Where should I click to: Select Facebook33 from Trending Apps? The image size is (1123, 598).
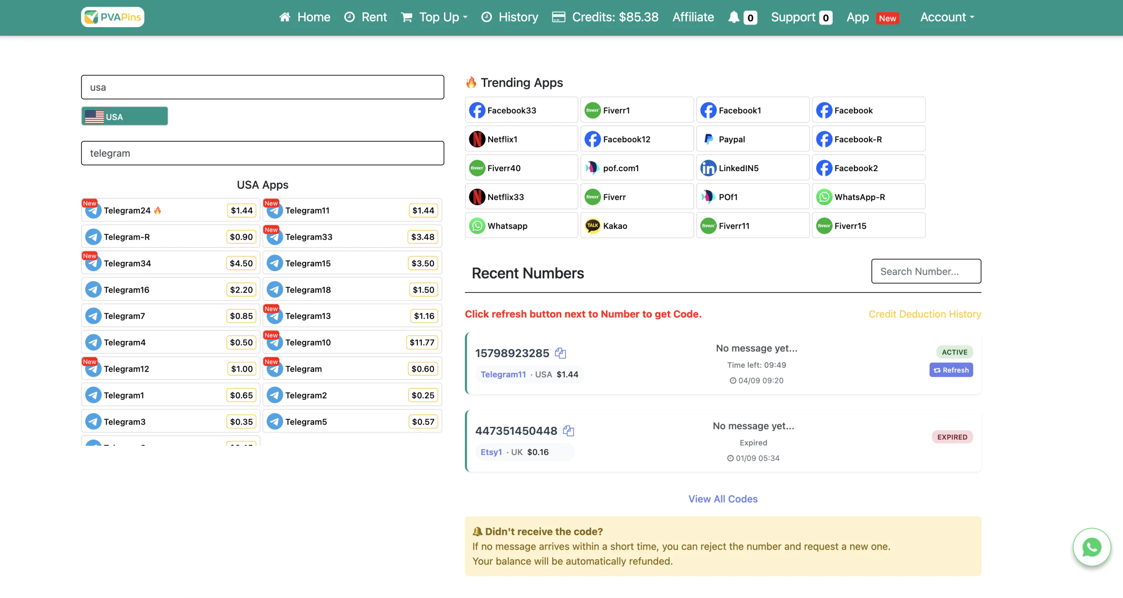click(x=521, y=110)
